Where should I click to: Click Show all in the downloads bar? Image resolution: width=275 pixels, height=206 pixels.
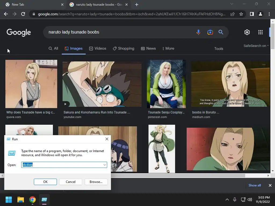255,185
